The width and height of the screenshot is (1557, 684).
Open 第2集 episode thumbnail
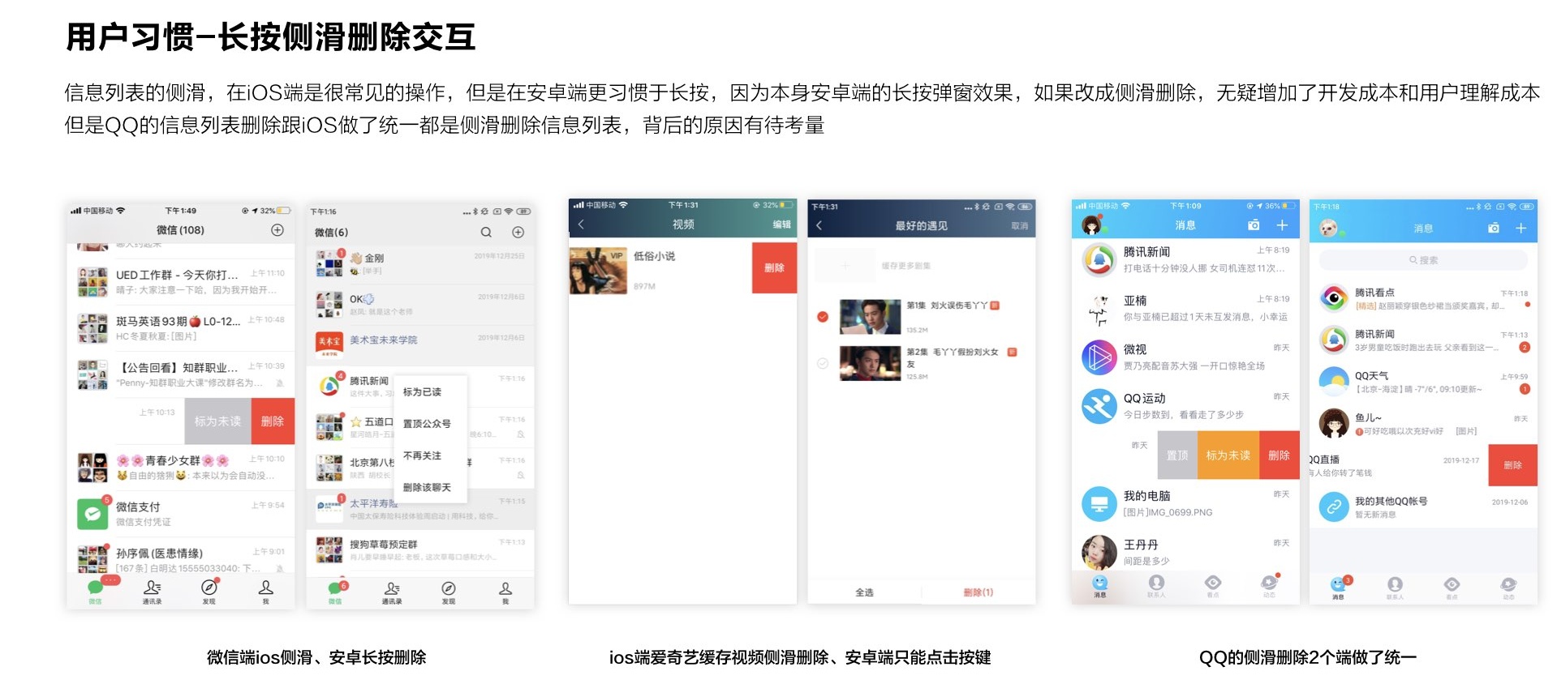click(870, 363)
